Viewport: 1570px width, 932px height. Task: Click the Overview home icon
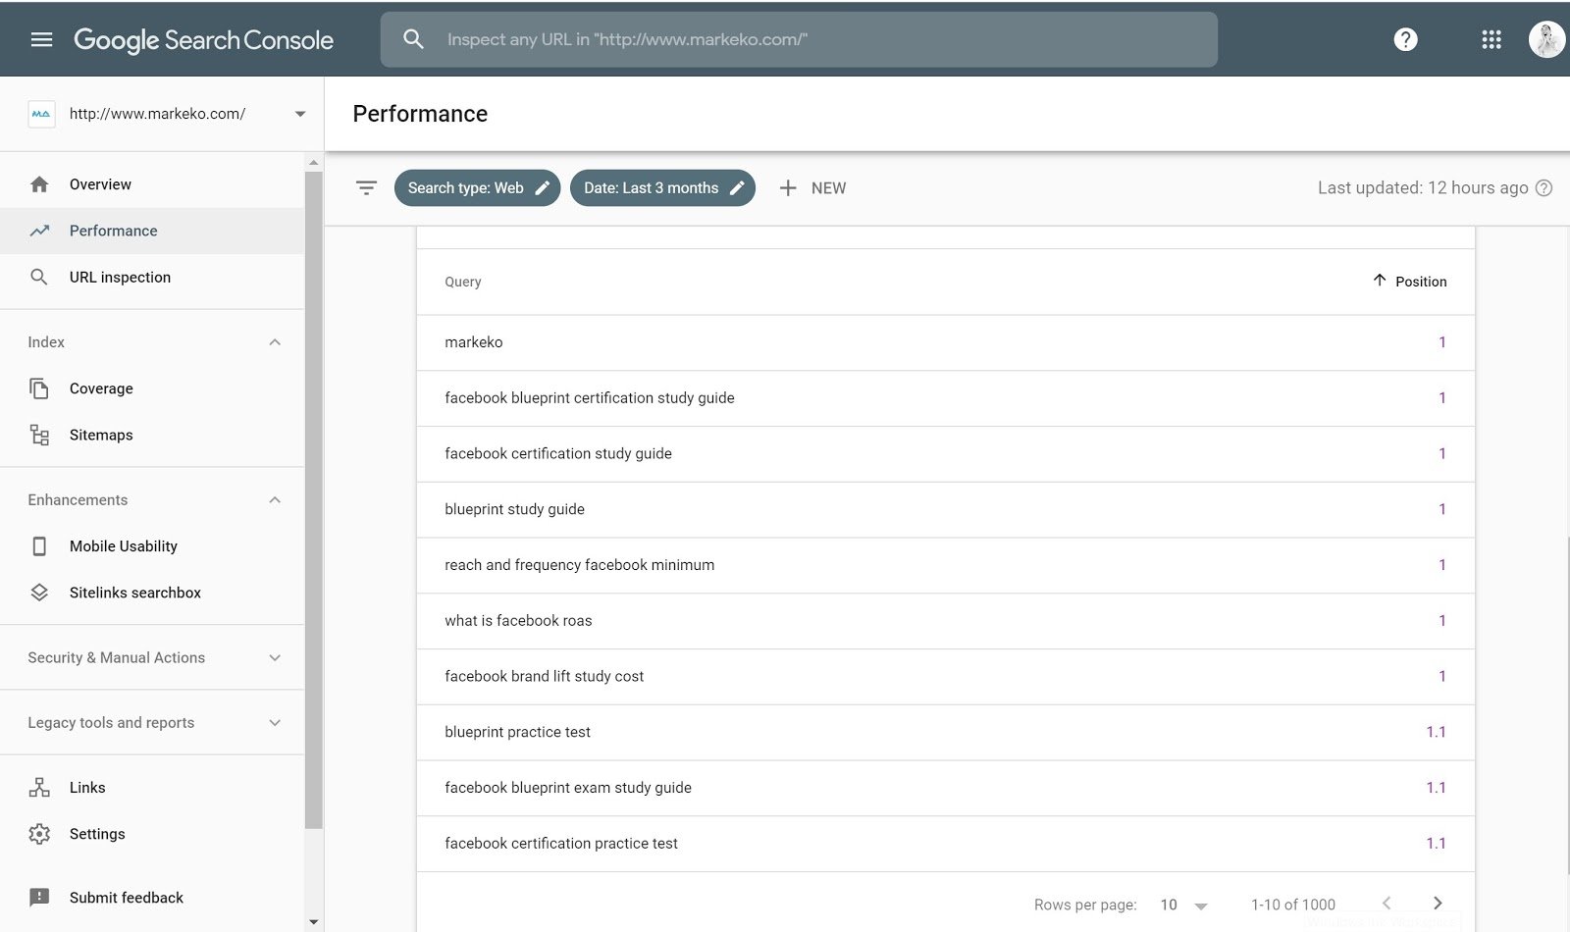click(x=39, y=184)
